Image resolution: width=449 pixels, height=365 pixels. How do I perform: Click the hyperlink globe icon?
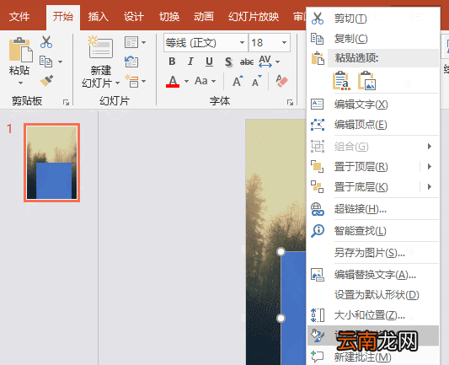click(x=318, y=209)
